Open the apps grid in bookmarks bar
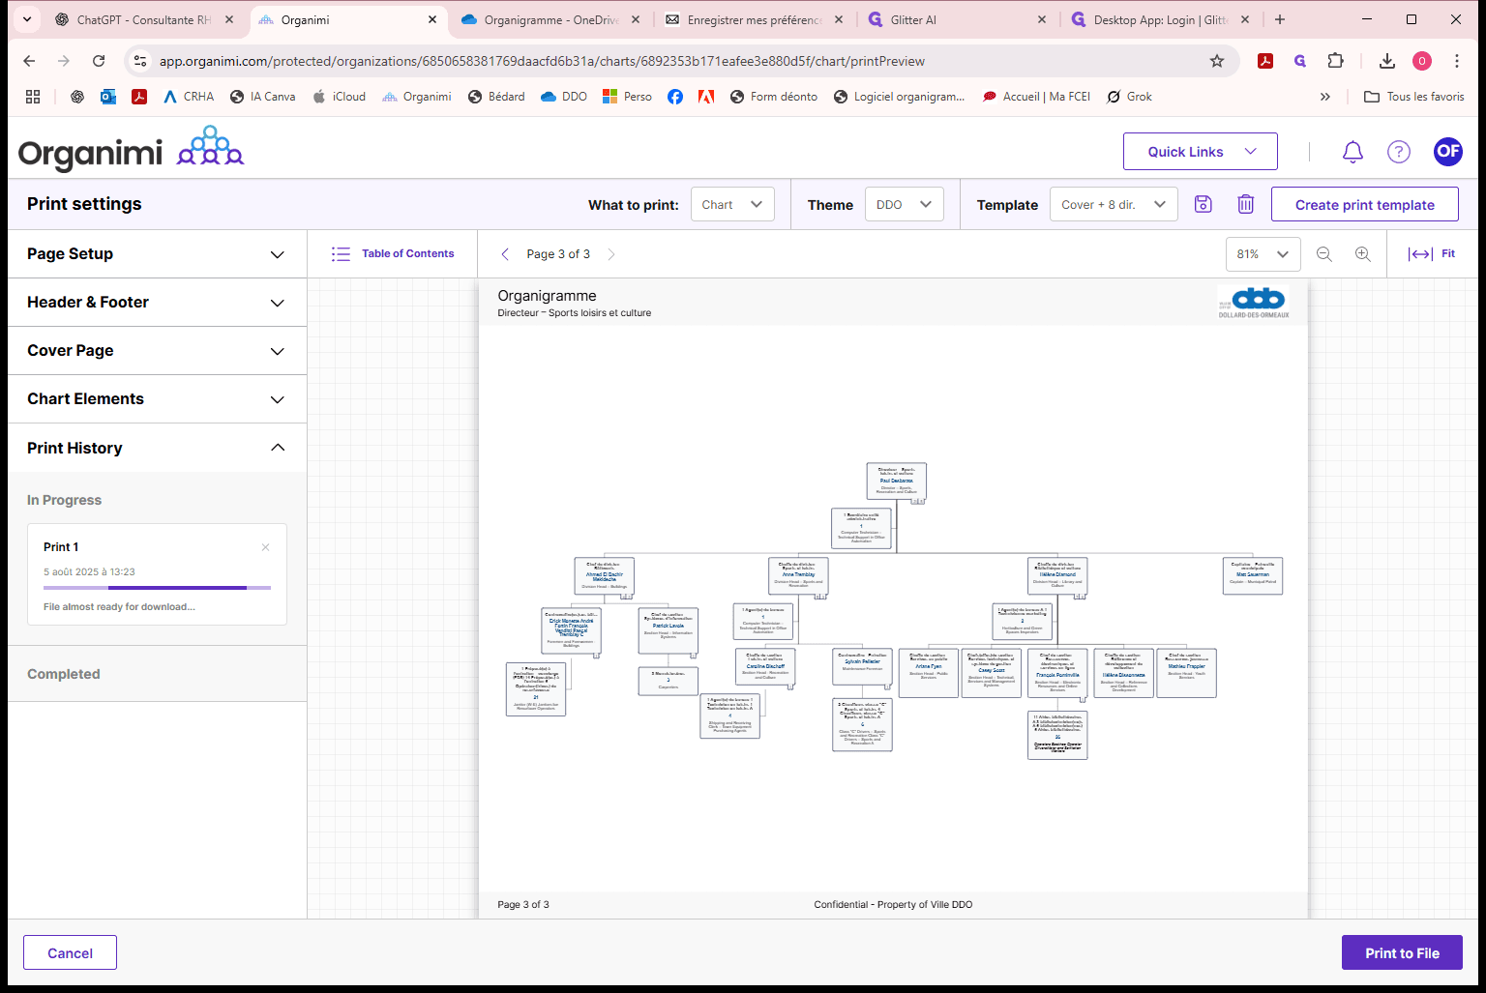 click(33, 97)
